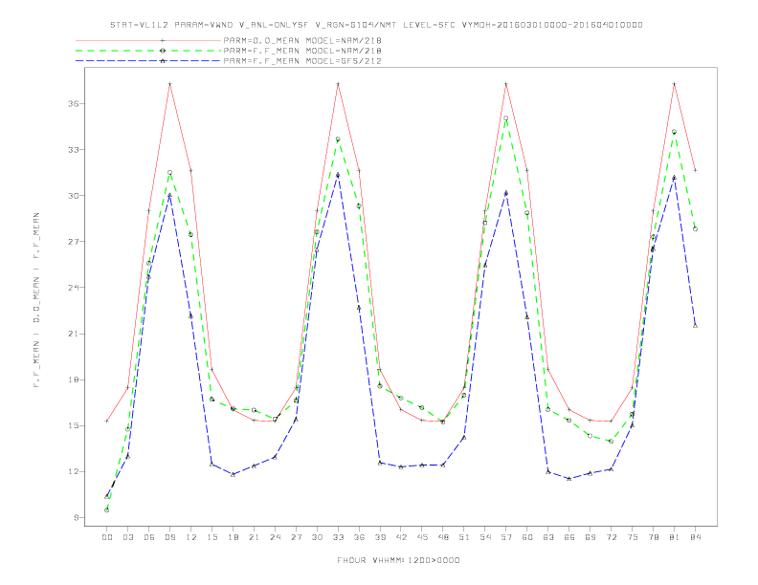
Task: Click red plus data point at hour 00
Action: coord(107,421)
